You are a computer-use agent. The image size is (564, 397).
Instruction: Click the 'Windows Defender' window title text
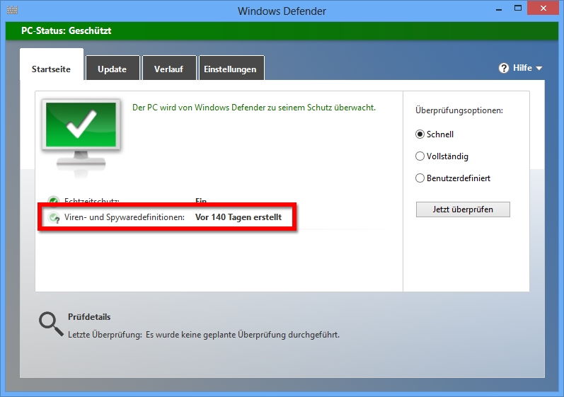pyautogui.click(x=282, y=11)
